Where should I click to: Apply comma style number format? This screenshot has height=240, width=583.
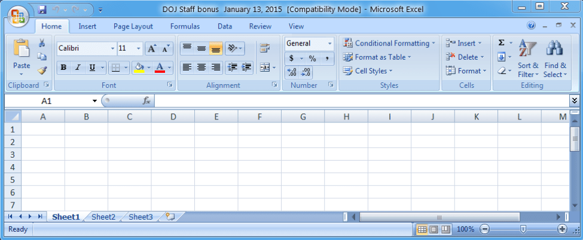[327, 59]
